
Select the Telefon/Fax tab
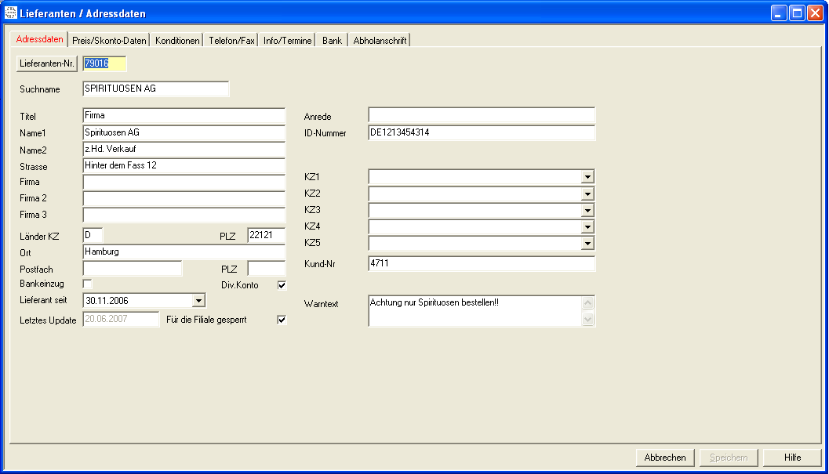pos(231,41)
